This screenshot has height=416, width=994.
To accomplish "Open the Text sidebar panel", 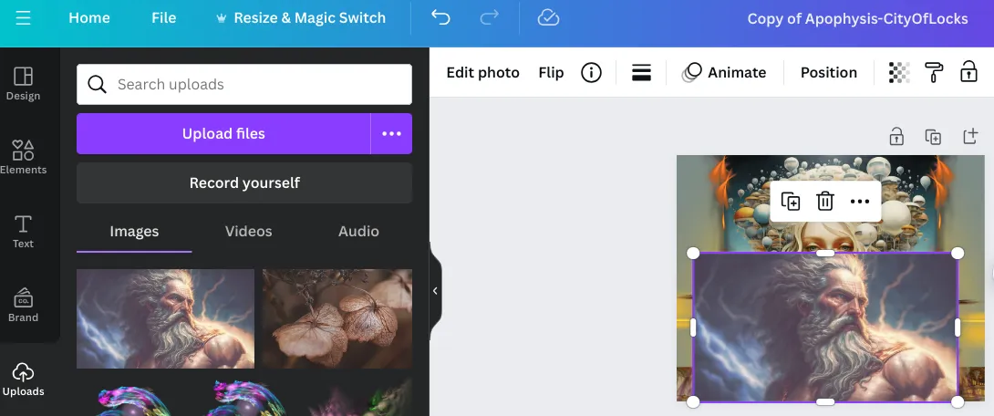I will (x=24, y=232).
